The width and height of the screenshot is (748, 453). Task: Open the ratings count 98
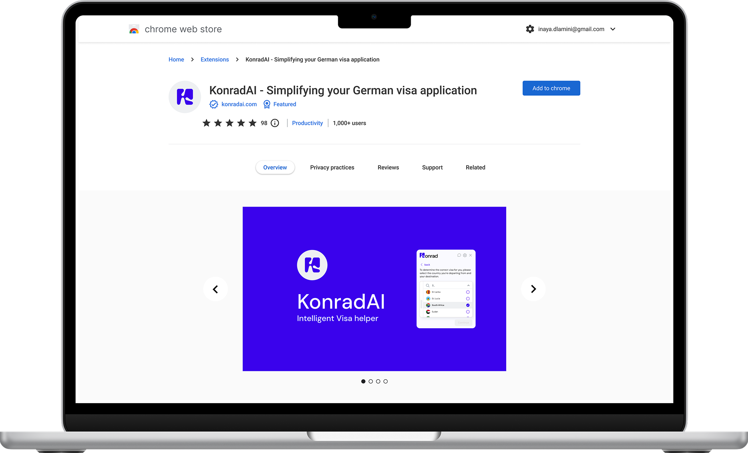[x=264, y=123]
